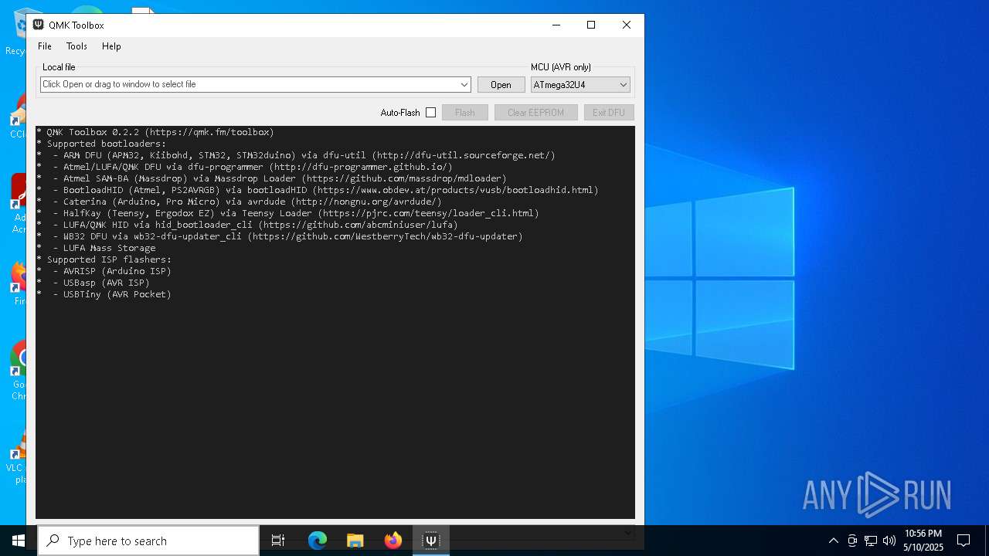Viewport: 989px width, 556px height.
Task: Open network status tray icon
Action: [871, 541]
